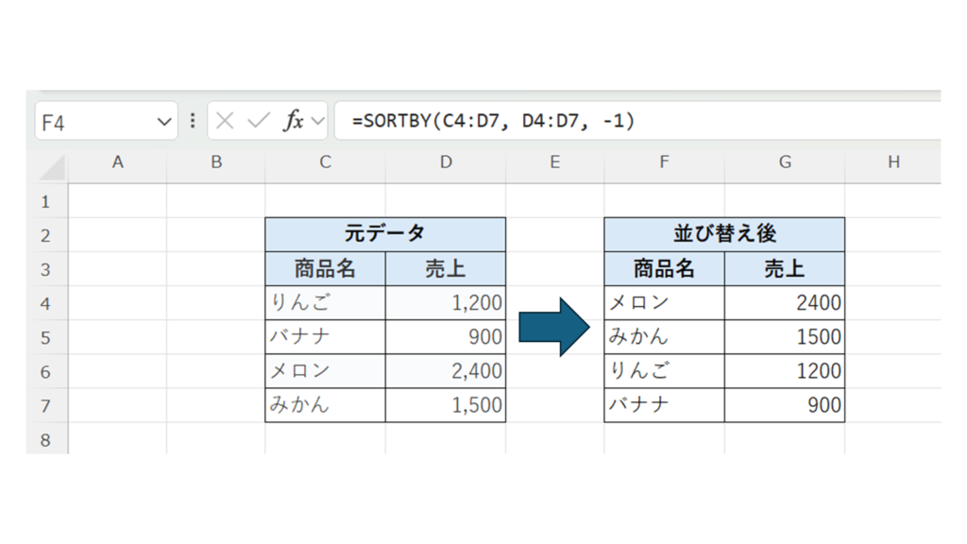Image resolution: width=967 pixels, height=544 pixels.
Task: Click the fx insert function icon
Action: 294,121
